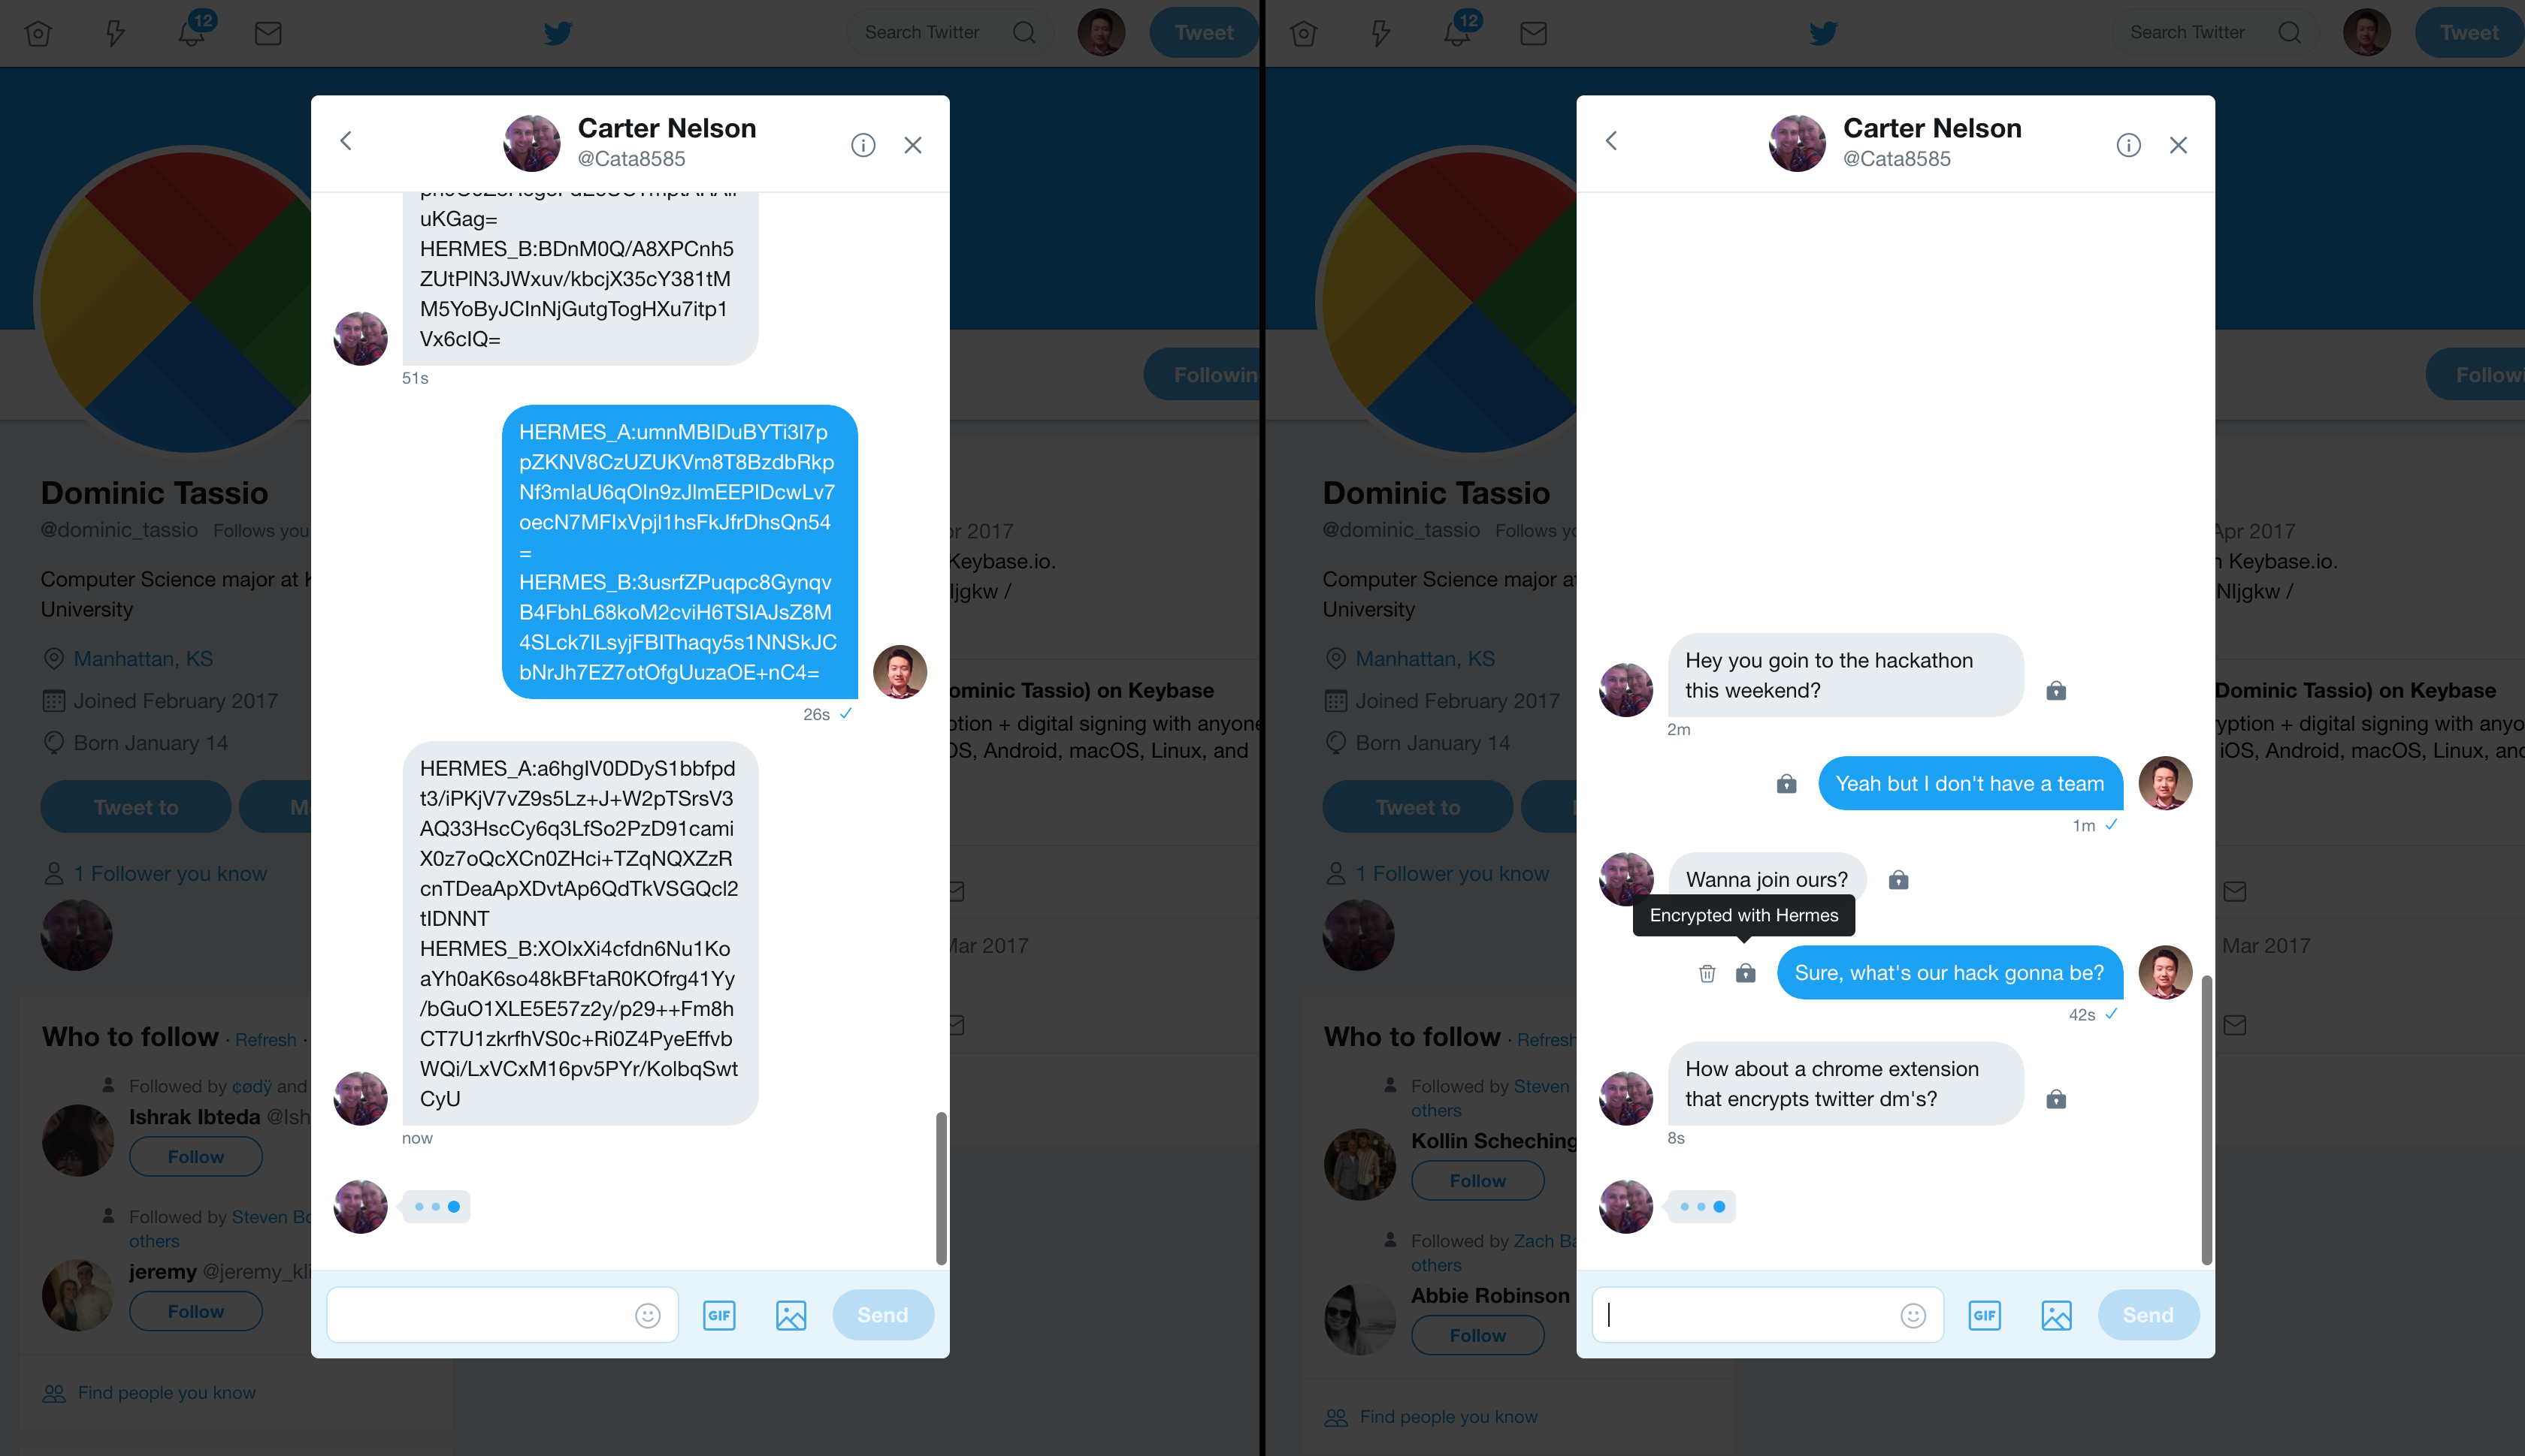The height and width of the screenshot is (1456, 2525).
Task: Open conversation info in right dialog
Action: click(x=2129, y=145)
